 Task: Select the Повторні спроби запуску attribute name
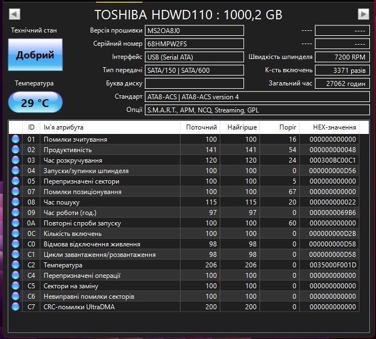click(x=82, y=223)
